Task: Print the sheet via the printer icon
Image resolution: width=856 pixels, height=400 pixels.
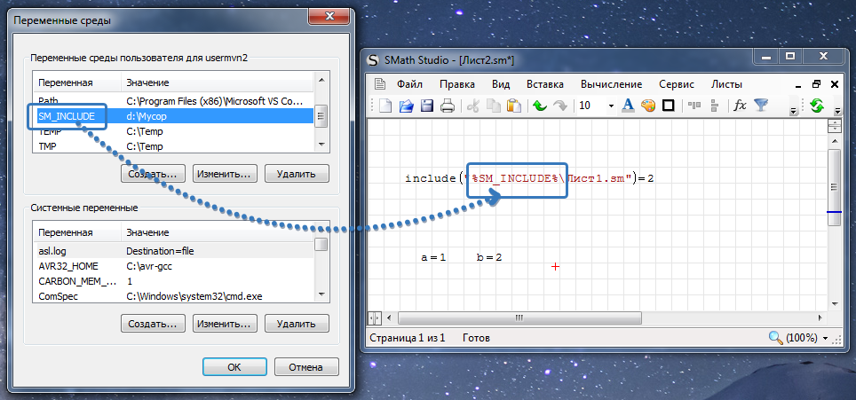Action: tap(448, 106)
